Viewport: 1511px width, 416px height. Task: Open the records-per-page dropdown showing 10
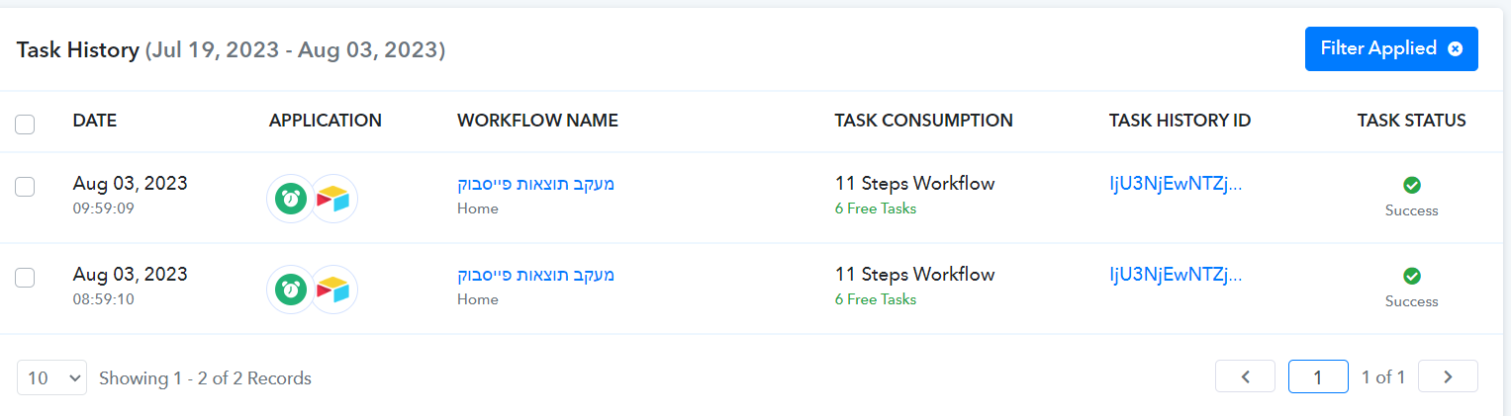51,377
